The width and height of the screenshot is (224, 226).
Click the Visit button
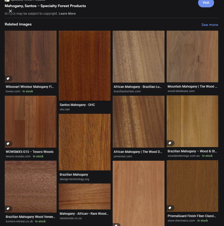pyautogui.click(x=206, y=3)
